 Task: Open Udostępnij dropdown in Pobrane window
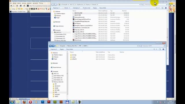[x=76, y=8]
